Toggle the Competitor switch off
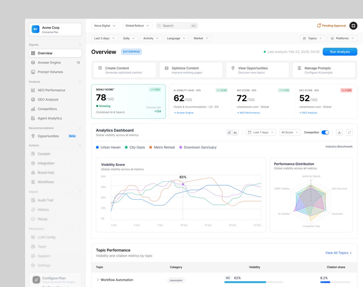Image resolution: width=363 pixels, height=287 pixels. click(325, 132)
